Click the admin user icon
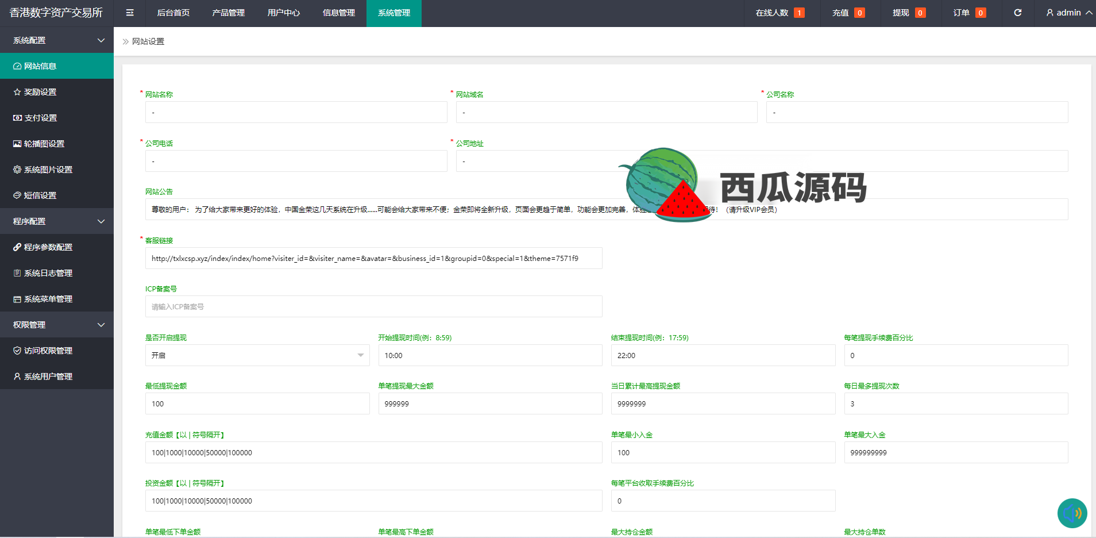This screenshot has width=1096, height=538. coord(1050,13)
